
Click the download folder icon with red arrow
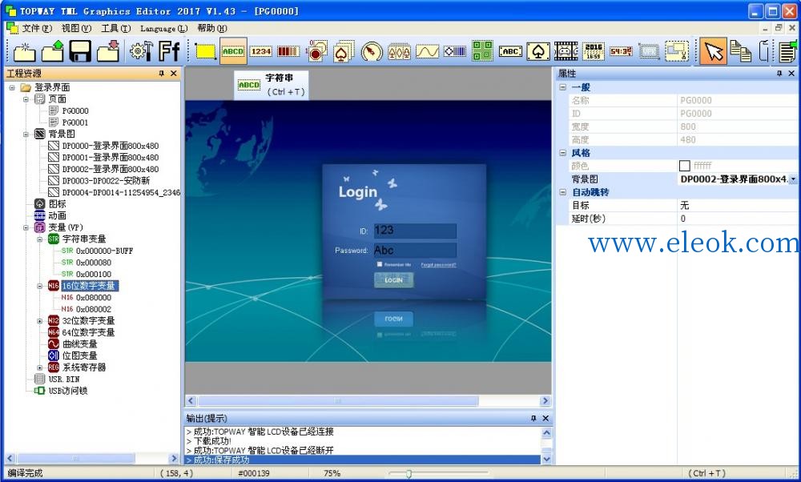108,51
